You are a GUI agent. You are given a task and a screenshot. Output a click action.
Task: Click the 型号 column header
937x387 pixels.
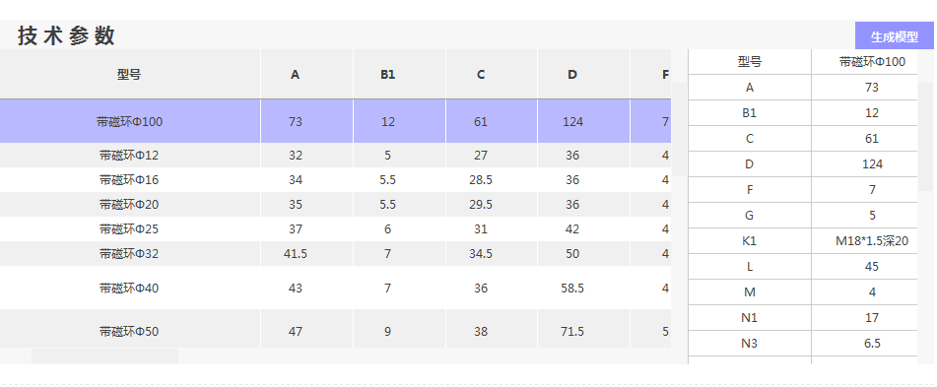click(x=130, y=75)
